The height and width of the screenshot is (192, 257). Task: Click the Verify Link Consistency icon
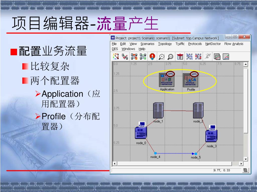(125, 56)
